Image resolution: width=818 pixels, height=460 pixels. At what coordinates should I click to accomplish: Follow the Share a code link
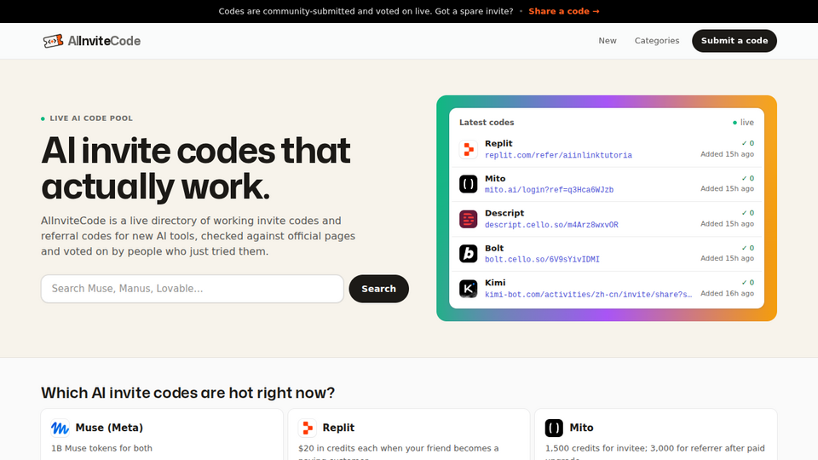point(564,11)
